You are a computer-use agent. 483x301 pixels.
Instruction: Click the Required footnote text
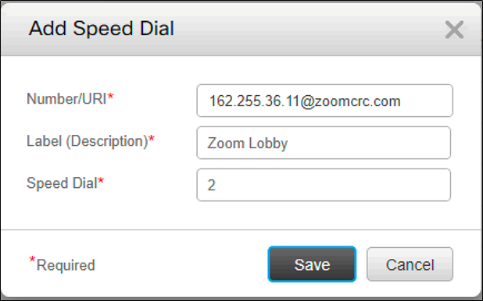66,265
